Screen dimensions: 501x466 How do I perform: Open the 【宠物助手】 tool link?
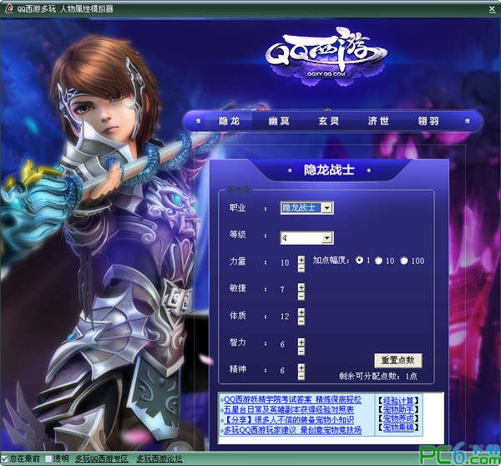[398, 409]
